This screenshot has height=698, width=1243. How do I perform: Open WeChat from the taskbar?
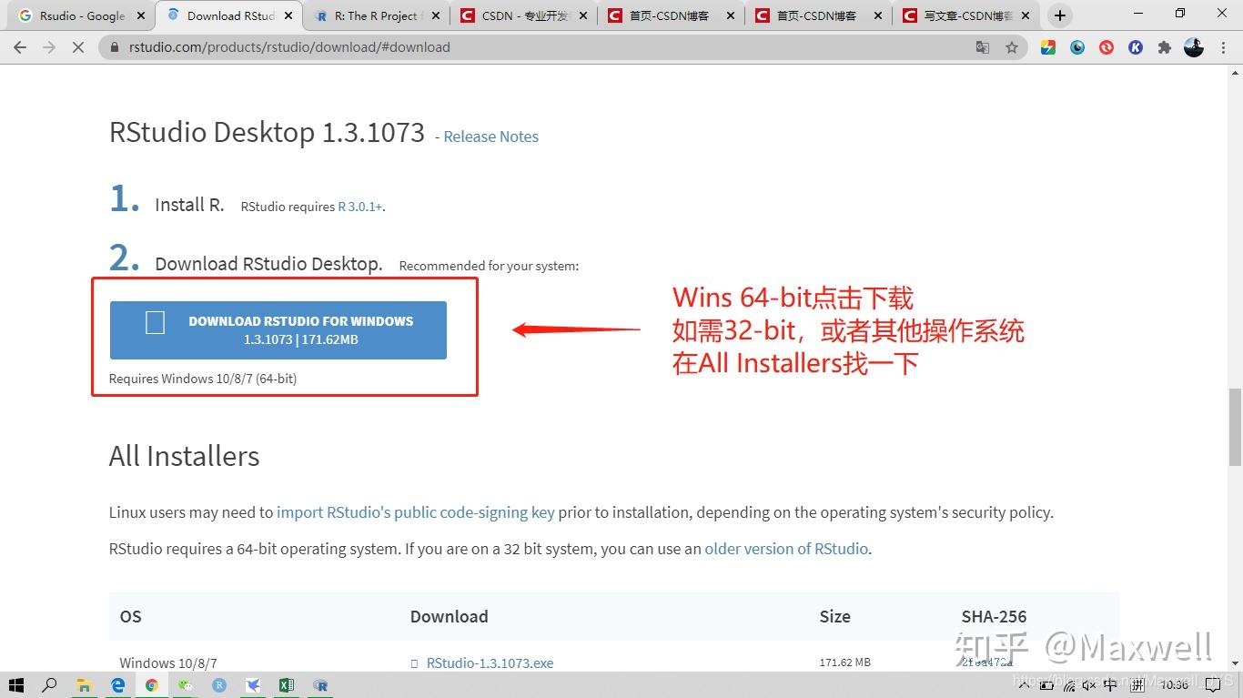coord(186,685)
